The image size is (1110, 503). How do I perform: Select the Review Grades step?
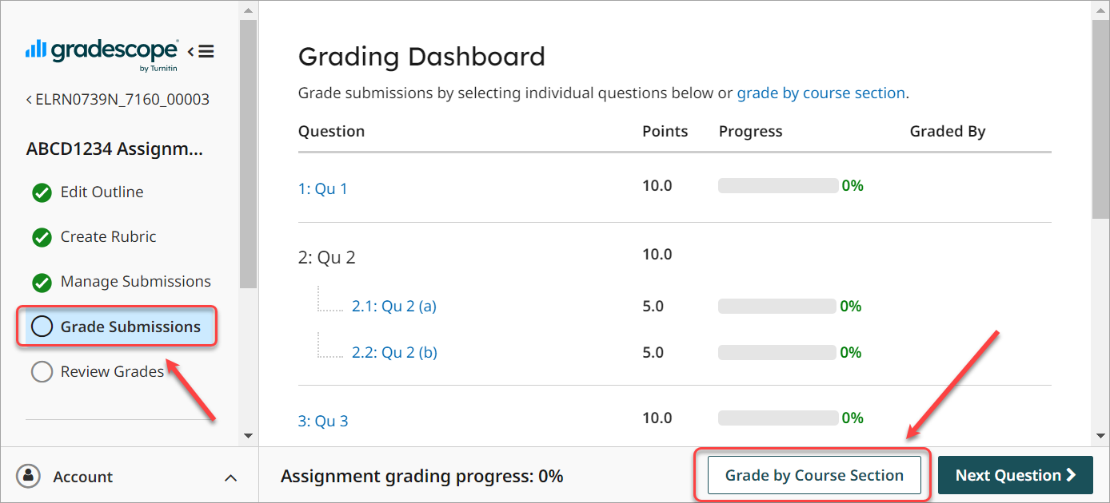pos(113,370)
